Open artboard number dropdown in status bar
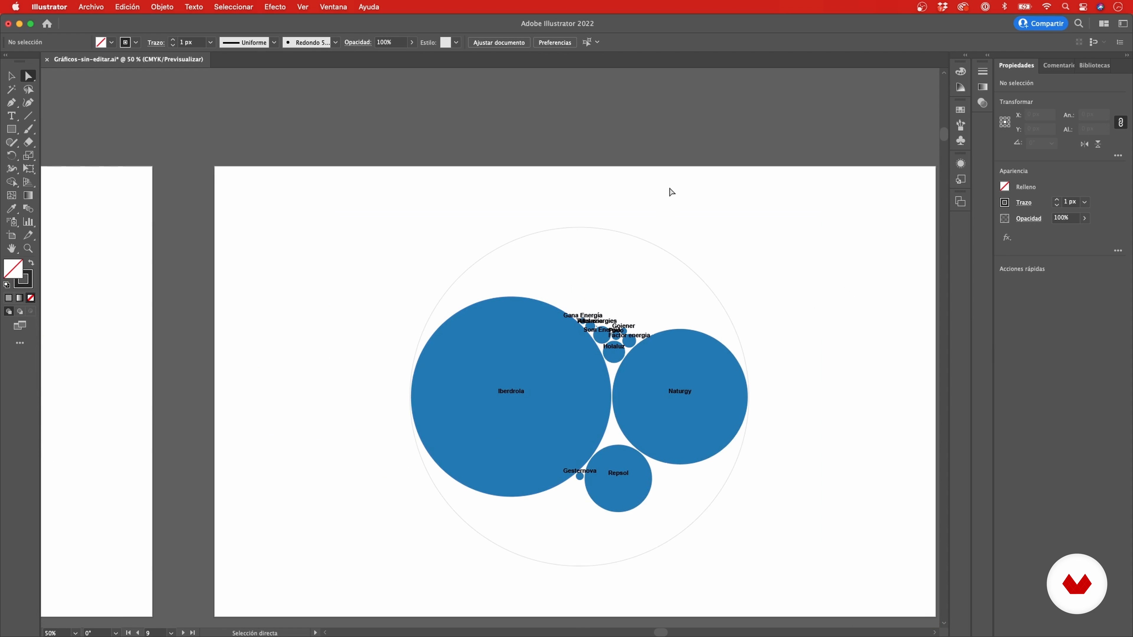 pyautogui.click(x=171, y=633)
